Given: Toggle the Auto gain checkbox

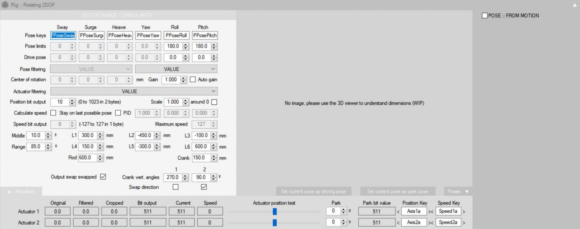Looking at the screenshot, I should [193, 80].
